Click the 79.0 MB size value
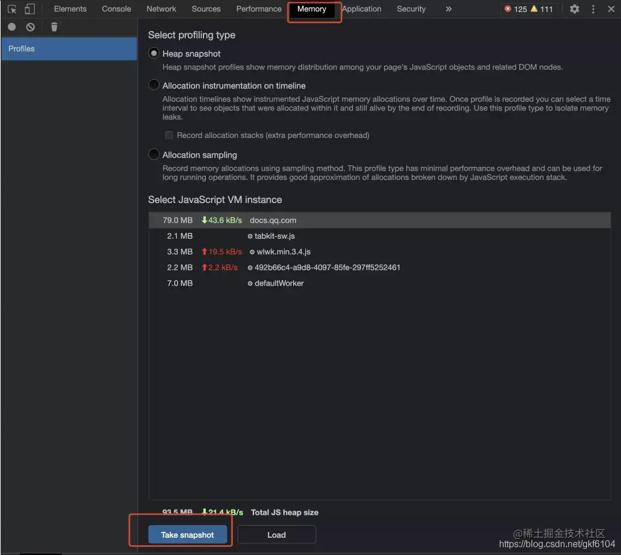The height and width of the screenshot is (555, 621). pyautogui.click(x=178, y=220)
